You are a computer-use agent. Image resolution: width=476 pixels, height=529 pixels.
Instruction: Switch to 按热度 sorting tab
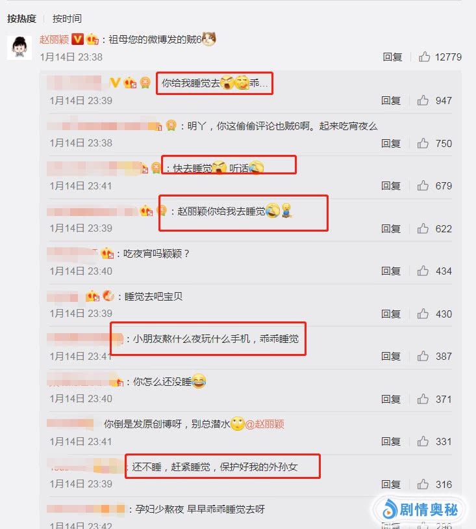21,18
